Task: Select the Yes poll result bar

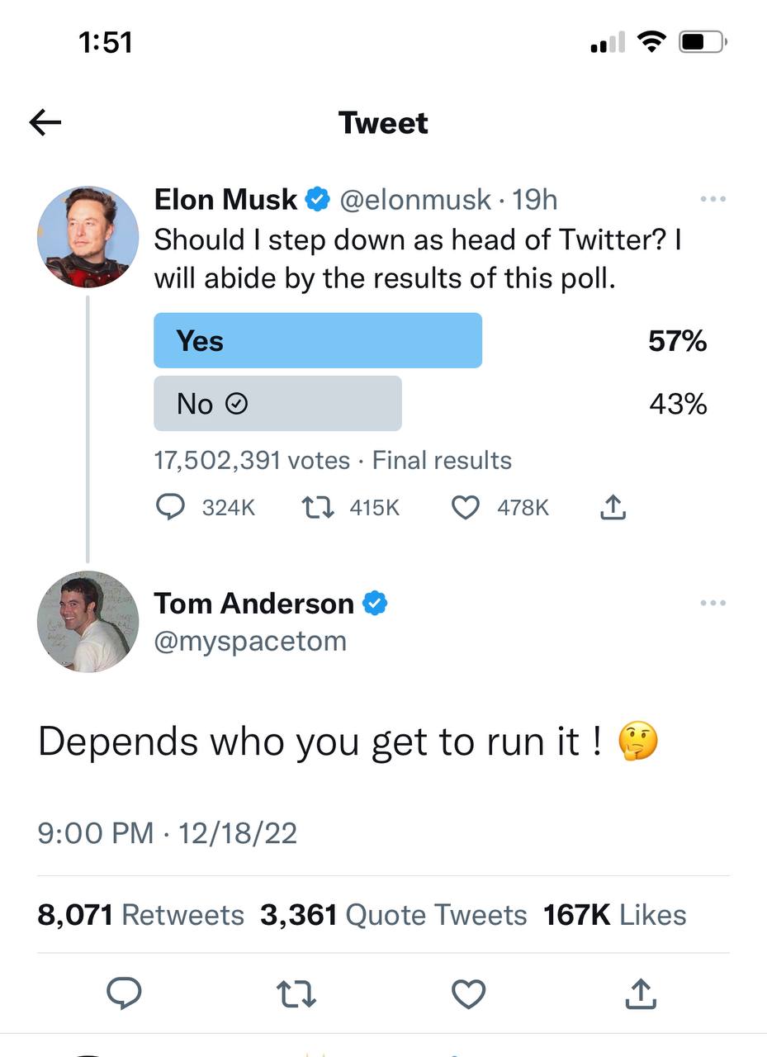Action: tap(318, 340)
